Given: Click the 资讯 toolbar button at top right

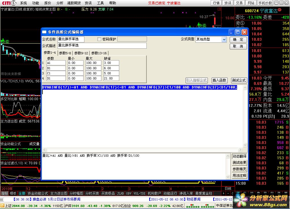Looking at the screenshot, I should pos(228,3).
